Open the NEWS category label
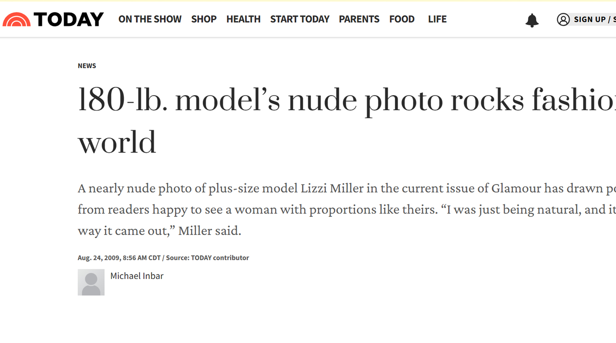This screenshot has width=616, height=343. pos(87,66)
